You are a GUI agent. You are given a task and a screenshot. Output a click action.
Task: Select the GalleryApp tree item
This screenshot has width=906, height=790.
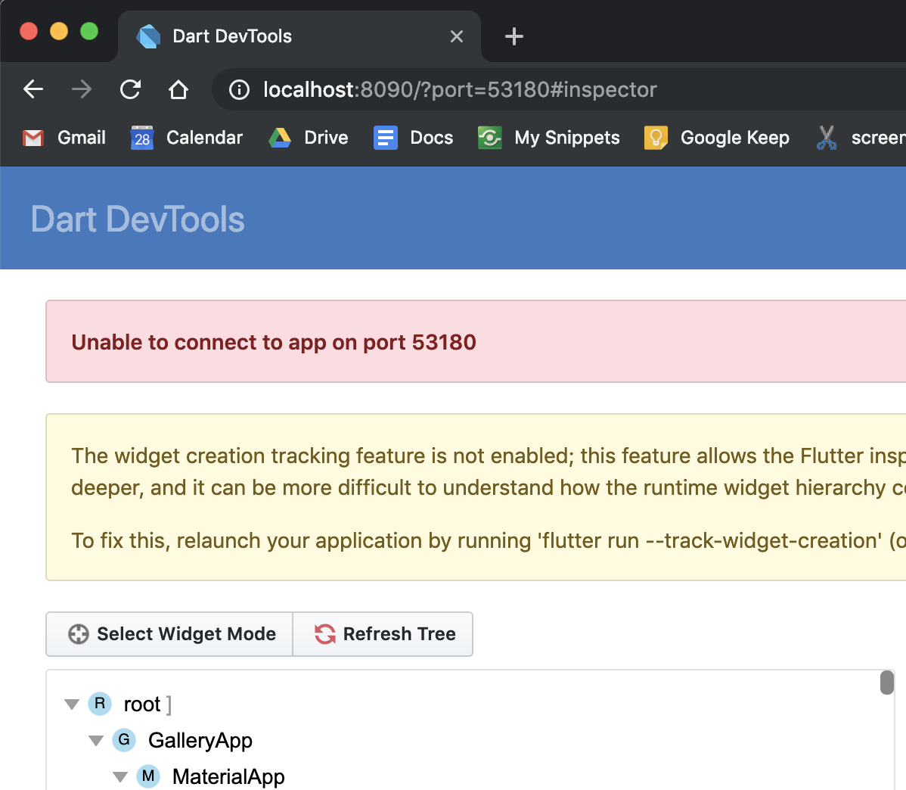[x=200, y=740]
